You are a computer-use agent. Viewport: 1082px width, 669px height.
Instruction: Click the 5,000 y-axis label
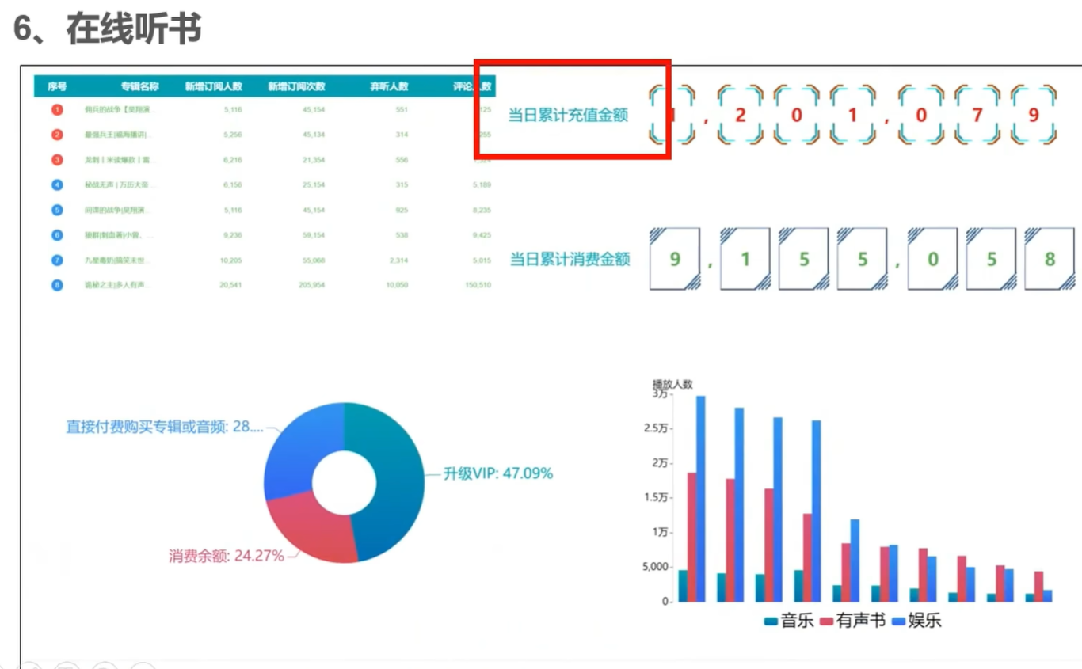pos(654,567)
